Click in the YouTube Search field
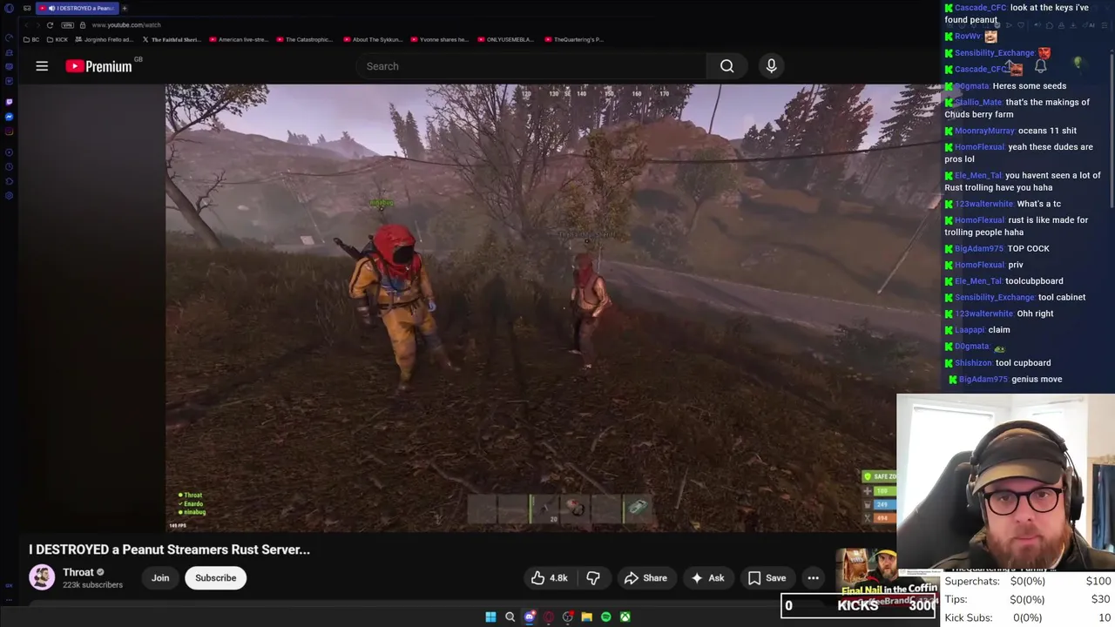This screenshot has width=1115, height=627. click(531, 66)
